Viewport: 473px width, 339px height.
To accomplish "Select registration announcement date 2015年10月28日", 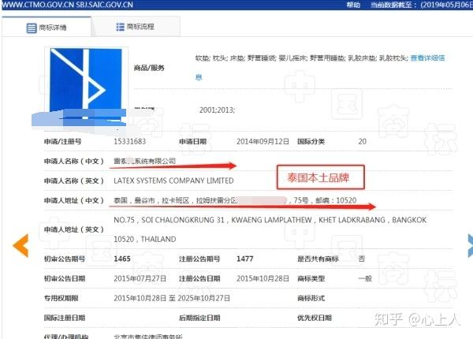I will (263, 278).
